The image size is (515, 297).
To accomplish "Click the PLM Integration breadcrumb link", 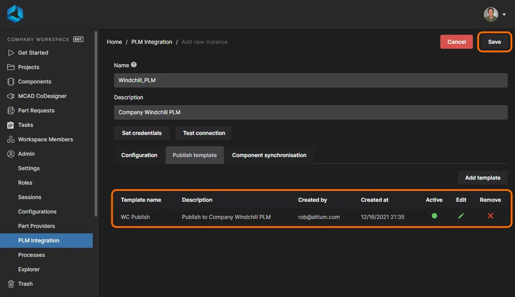I will (x=152, y=42).
